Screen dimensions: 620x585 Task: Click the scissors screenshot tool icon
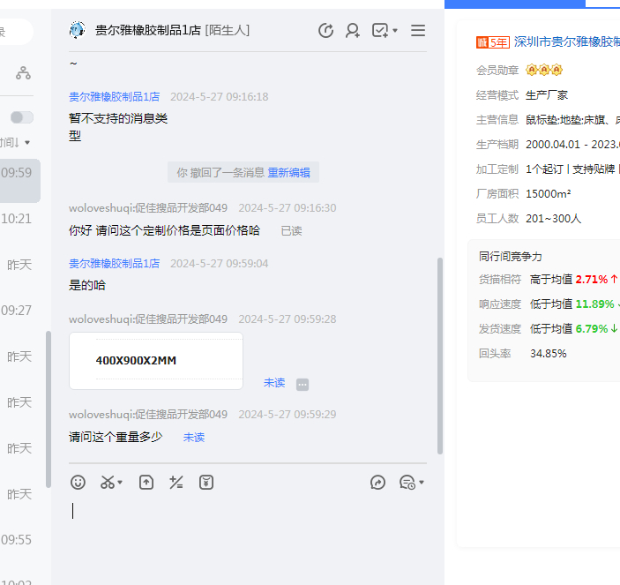click(x=107, y=483)
